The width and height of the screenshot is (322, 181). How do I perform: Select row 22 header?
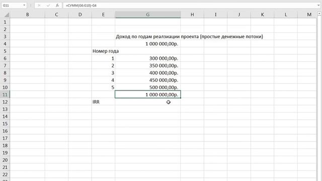pos(5,174)
